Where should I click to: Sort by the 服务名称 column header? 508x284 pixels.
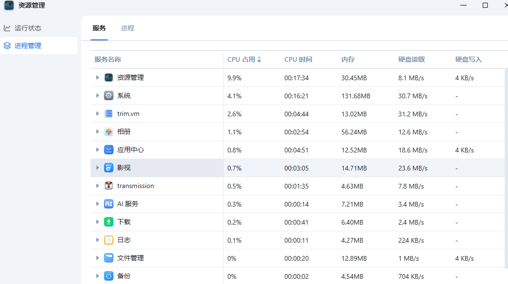pyautogui.click(x=108, y=59)
